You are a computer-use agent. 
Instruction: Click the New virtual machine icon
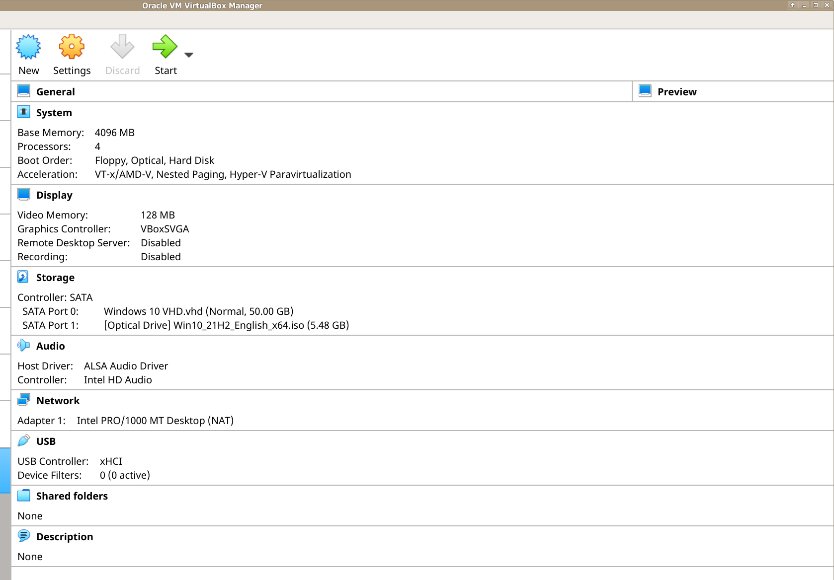coord(28,47)
